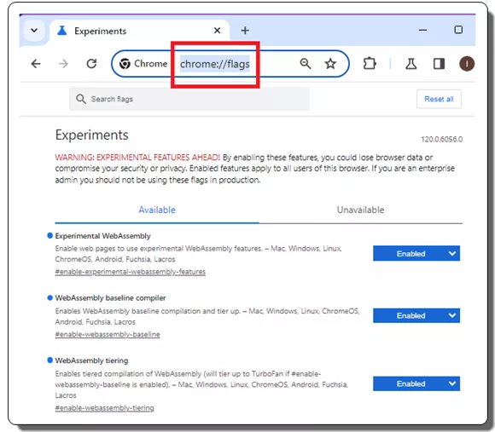
Task: Reload the page with refresh icon
Action: pos(91,64)
